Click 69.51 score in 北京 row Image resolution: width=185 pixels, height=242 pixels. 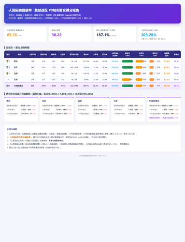(167, 67)
